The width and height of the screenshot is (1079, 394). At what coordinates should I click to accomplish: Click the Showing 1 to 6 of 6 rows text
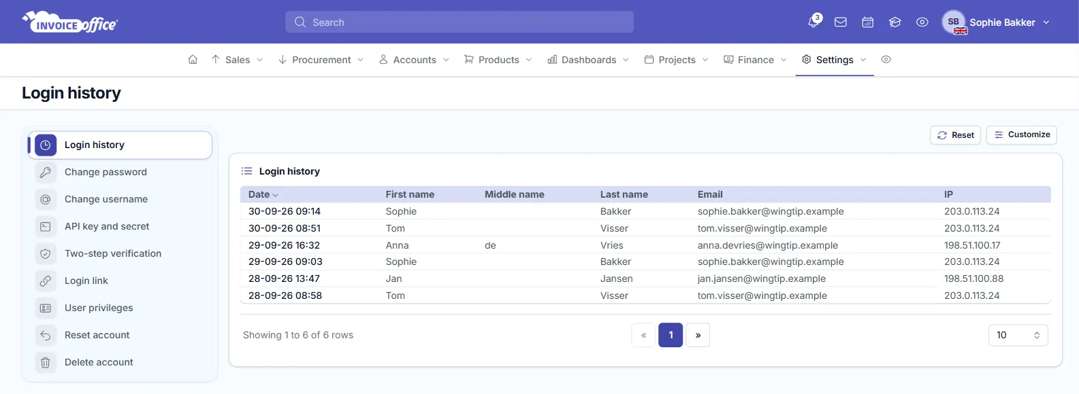(x=298, y=335)
